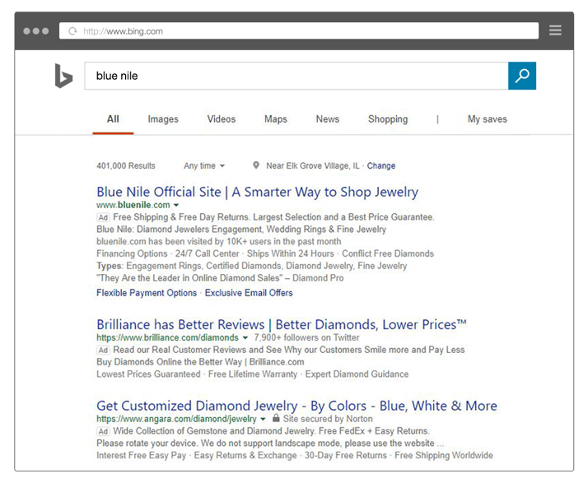Expand the brilliance.com URL dropdown arrow
This screenshot has height=483, width=588.
245,337
